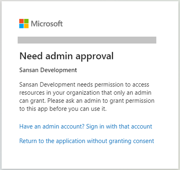The width and height of the screenshot is (180, 170).
Task: Open 'Have an admin account? Sign in' link
Action: click(86, 126)
